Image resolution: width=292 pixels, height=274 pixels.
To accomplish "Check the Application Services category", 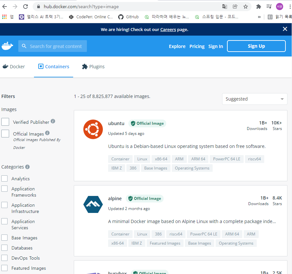I will coord(5,221).
